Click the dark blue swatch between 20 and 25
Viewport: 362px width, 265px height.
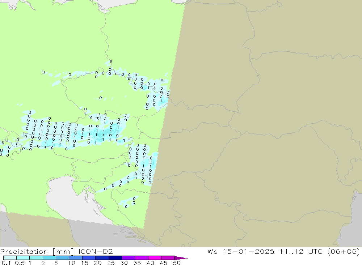(102, 258)
